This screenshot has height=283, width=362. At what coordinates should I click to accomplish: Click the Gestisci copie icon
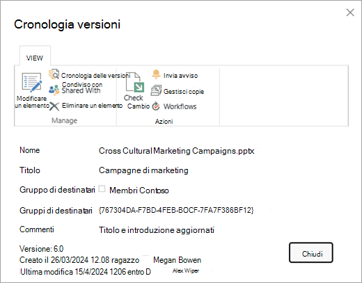(x=156, y=90)
